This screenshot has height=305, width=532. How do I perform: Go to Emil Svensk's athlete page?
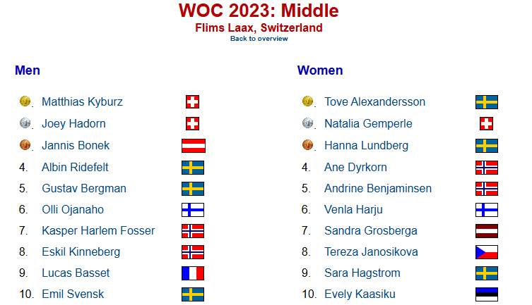point(73,294)
